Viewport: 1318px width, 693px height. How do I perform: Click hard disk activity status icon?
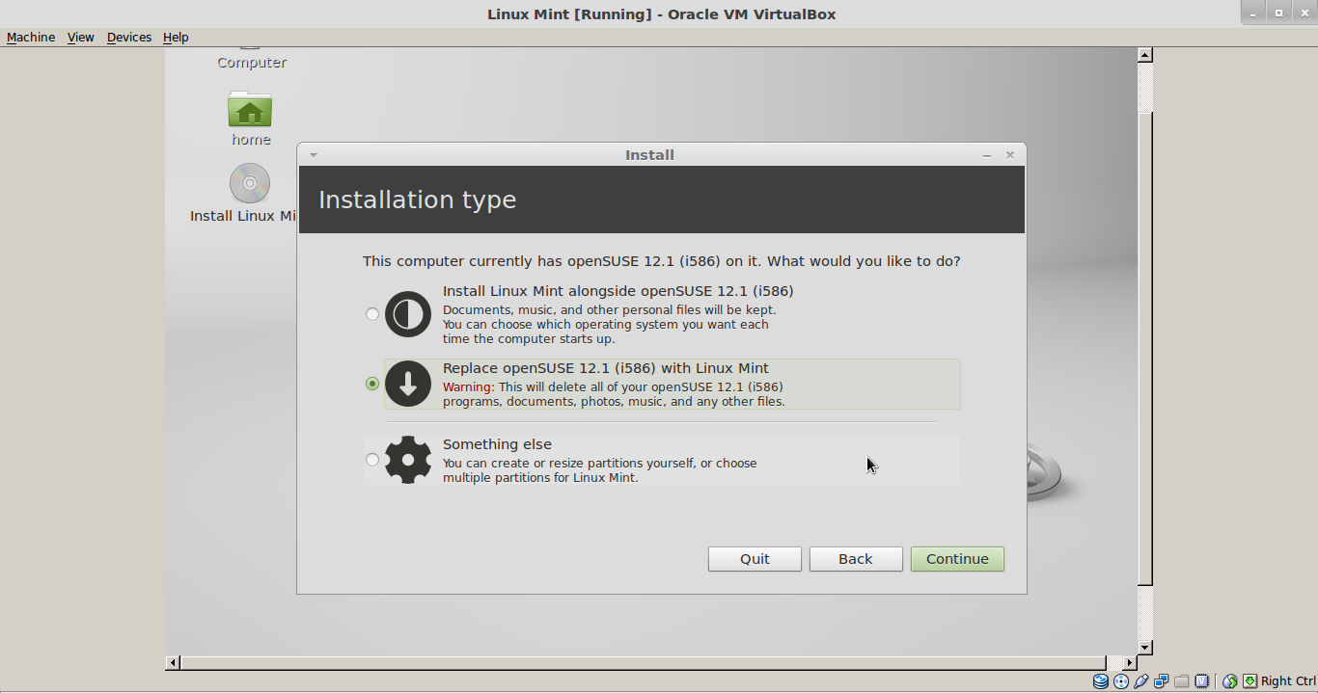[1101, 681]
